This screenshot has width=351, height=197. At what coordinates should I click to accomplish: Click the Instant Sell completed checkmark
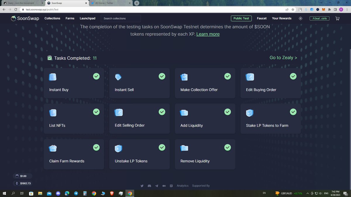[x=162, y=76]
